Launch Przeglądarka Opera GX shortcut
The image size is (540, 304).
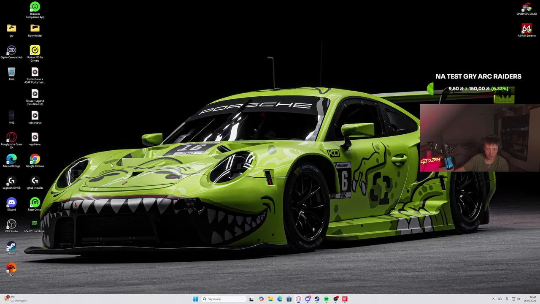(11, 141)
